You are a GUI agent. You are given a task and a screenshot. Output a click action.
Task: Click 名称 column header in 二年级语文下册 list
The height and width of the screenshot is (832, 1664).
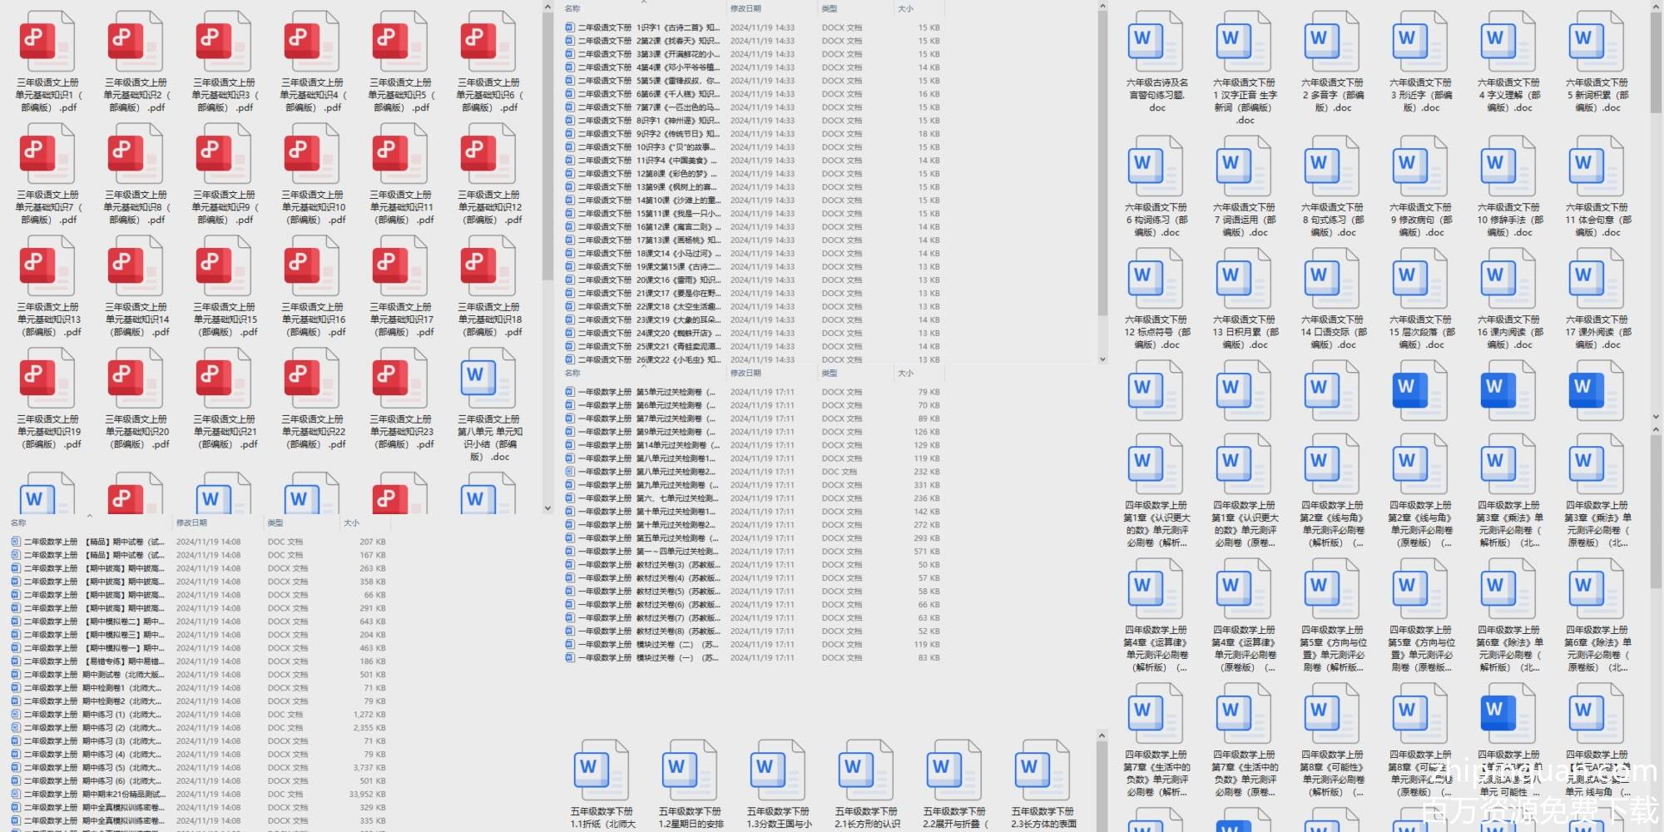click(x=572, y=8)
